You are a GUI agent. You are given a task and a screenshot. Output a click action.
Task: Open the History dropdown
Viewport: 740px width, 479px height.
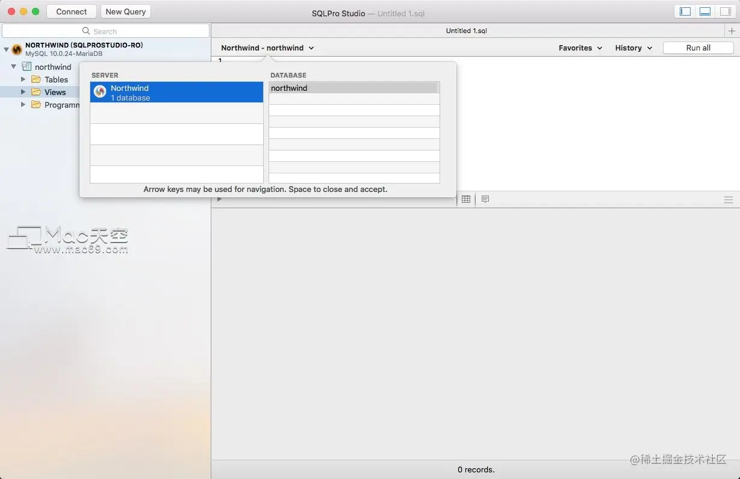[633, 48]
